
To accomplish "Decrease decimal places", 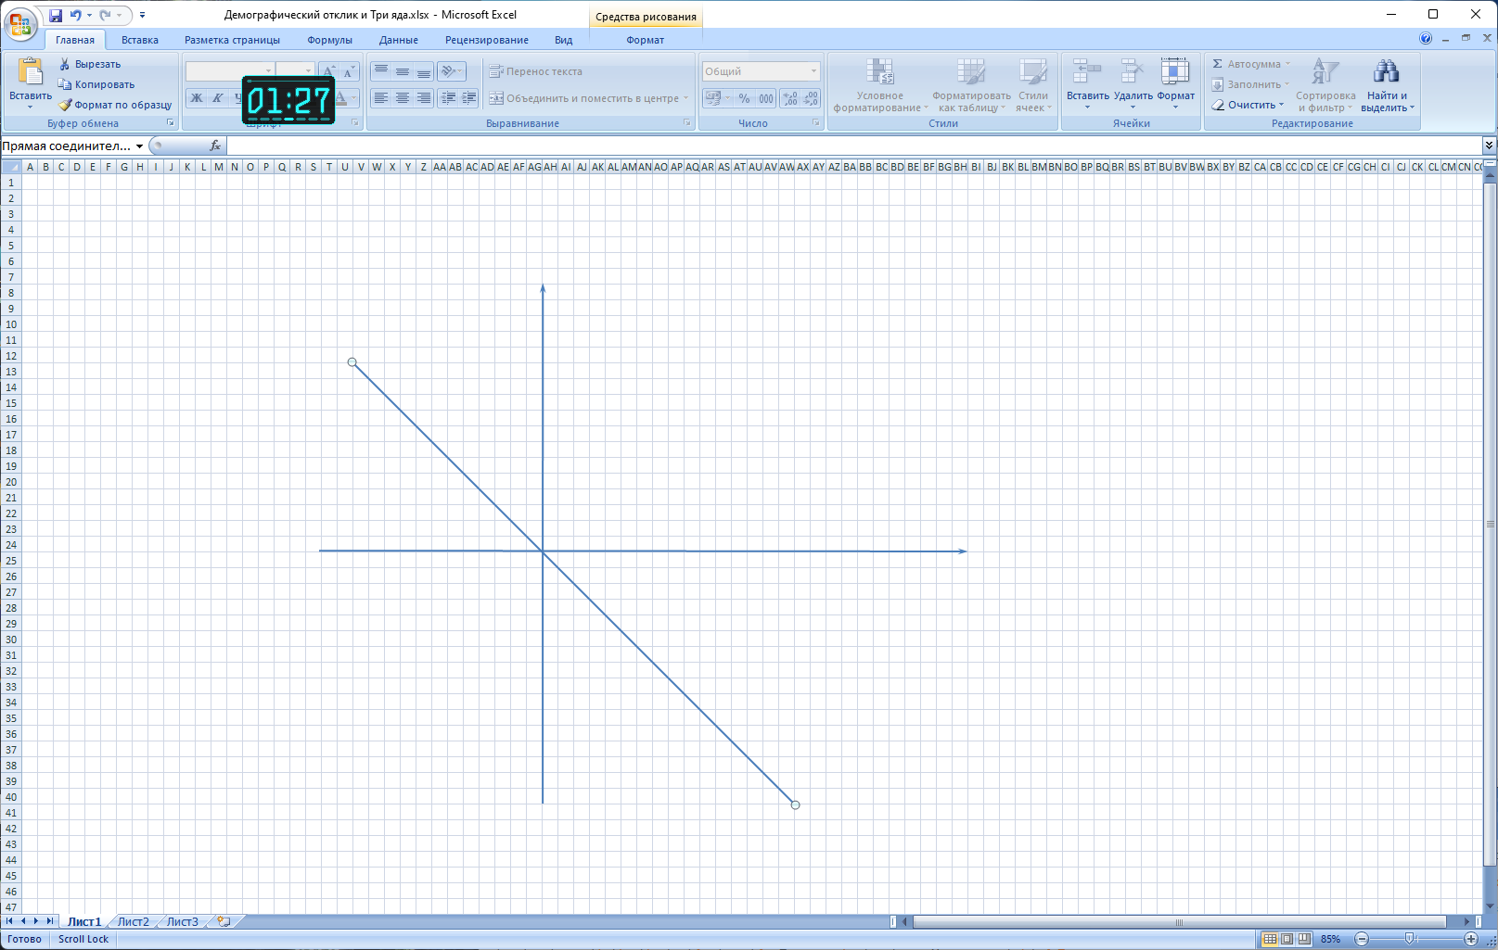I will coord(811,98).
